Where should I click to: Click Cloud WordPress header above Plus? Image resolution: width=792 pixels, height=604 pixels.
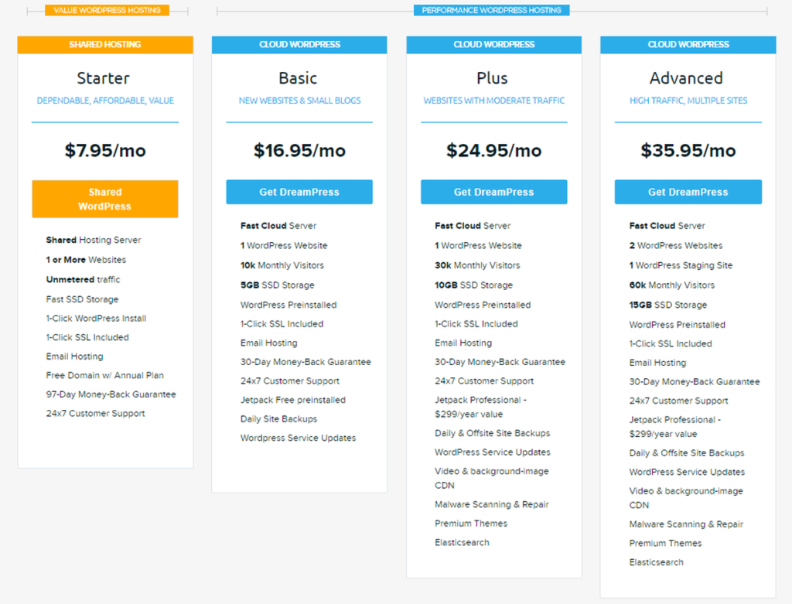pyautogui.click(x=494, y=44)
